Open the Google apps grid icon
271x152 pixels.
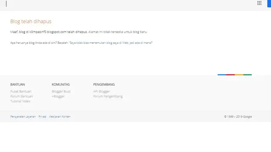(x=259, y=3)
